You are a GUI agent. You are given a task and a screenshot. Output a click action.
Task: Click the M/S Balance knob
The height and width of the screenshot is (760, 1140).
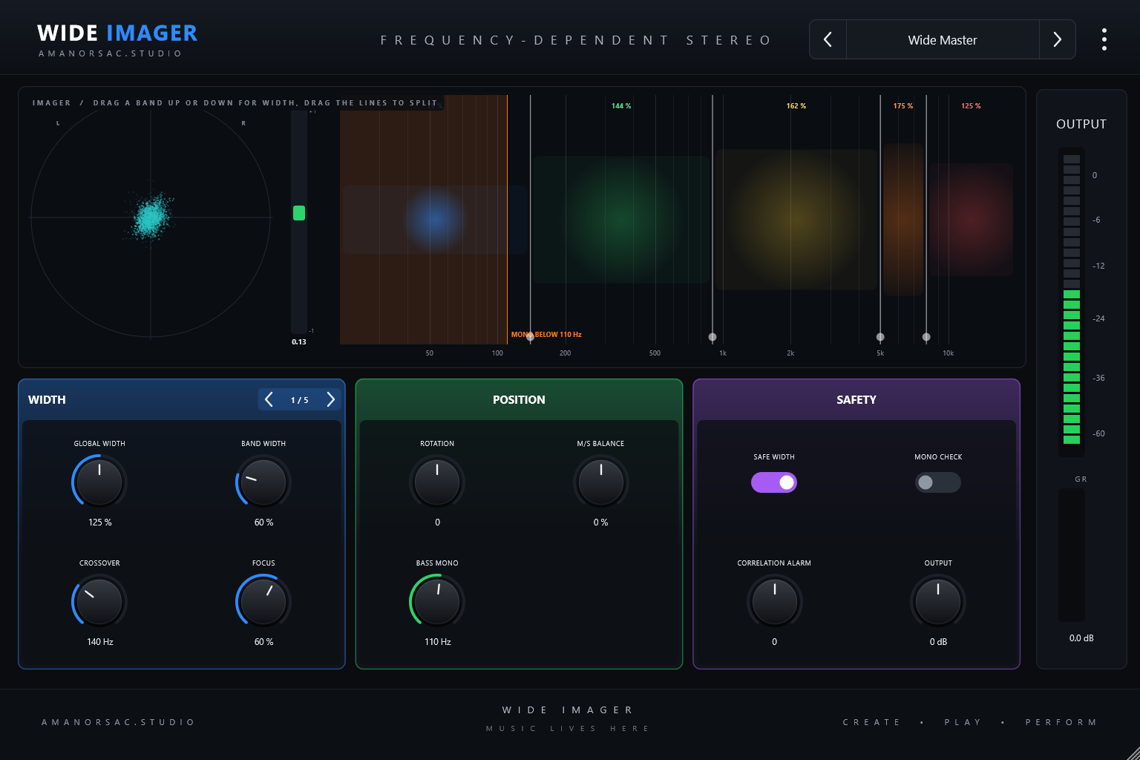point(601,482)
